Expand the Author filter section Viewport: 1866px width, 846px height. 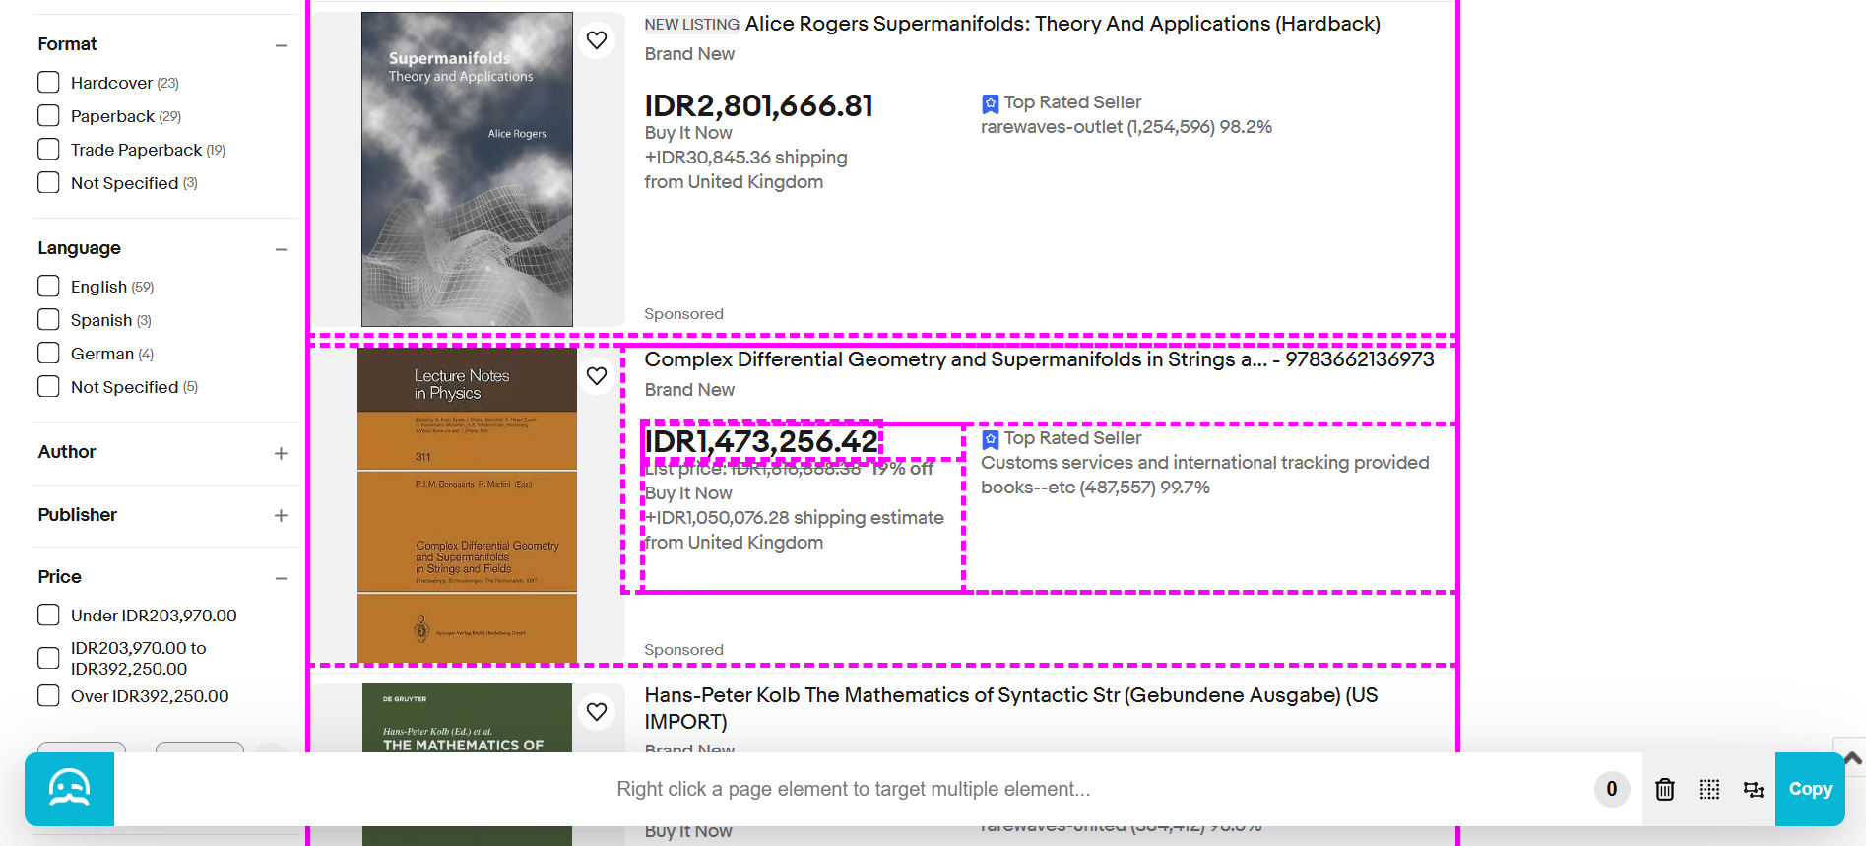[x=281, y=453]
